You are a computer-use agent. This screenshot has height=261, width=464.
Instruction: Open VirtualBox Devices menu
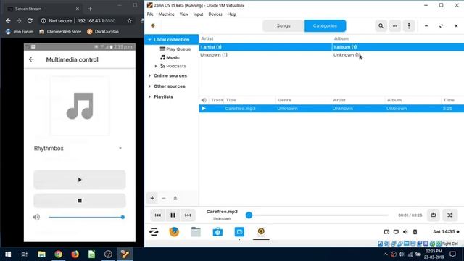click(x=215, y=14)
